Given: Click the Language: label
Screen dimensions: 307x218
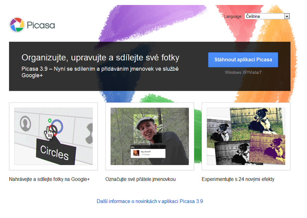Looking at the screenshot, I should pos(233,17).
